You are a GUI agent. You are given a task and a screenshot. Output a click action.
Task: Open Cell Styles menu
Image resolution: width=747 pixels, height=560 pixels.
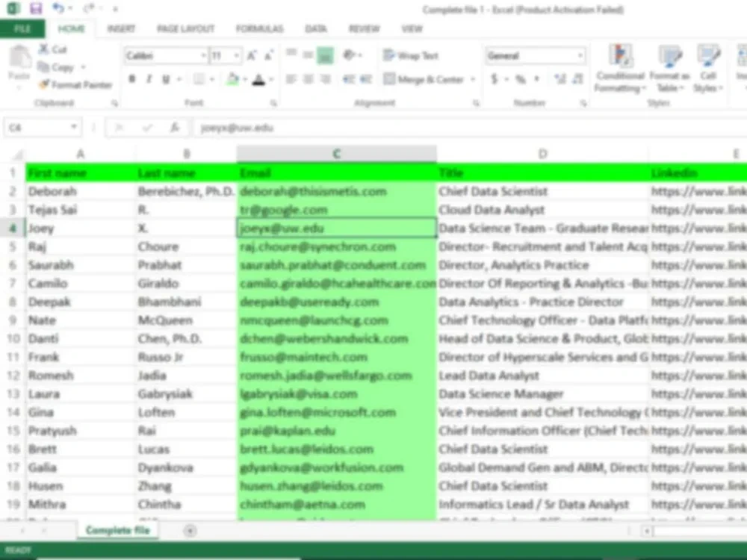tap(708, 68)
